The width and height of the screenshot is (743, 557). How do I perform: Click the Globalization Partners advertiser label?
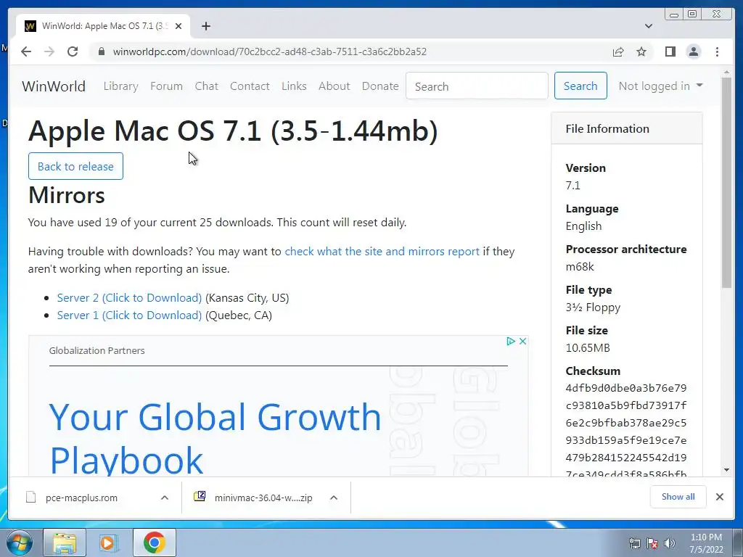point(97,350)
